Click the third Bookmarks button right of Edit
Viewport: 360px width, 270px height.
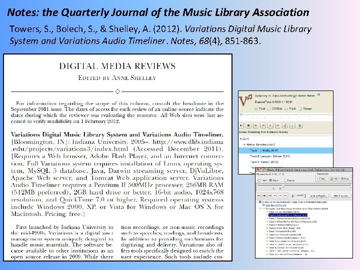pyautogui.click(x=345, y=178)
